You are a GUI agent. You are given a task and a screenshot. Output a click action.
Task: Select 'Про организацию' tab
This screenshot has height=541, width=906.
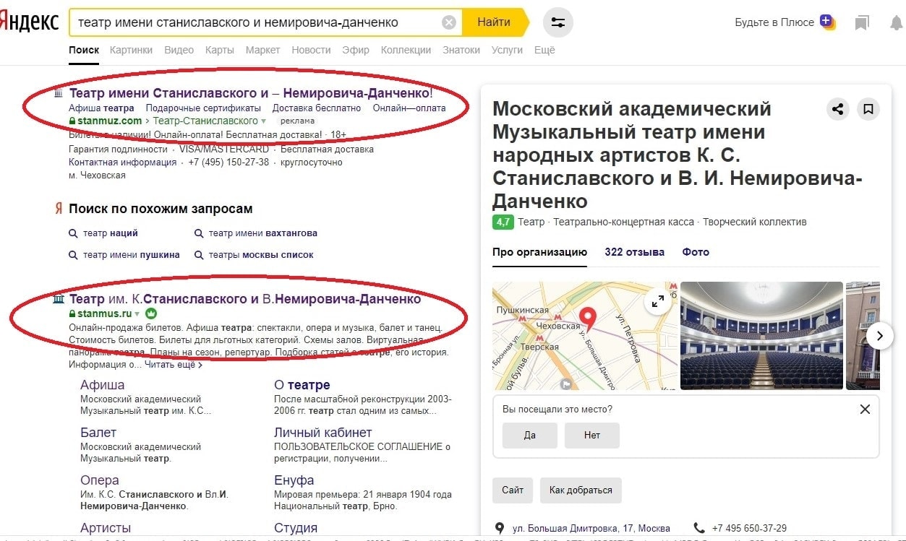[x=539, y=252]
